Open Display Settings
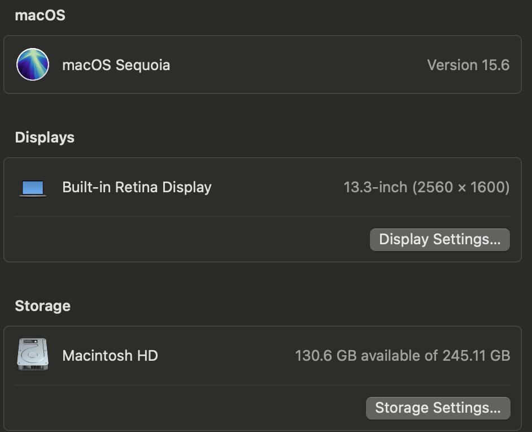 pos(439,239)
